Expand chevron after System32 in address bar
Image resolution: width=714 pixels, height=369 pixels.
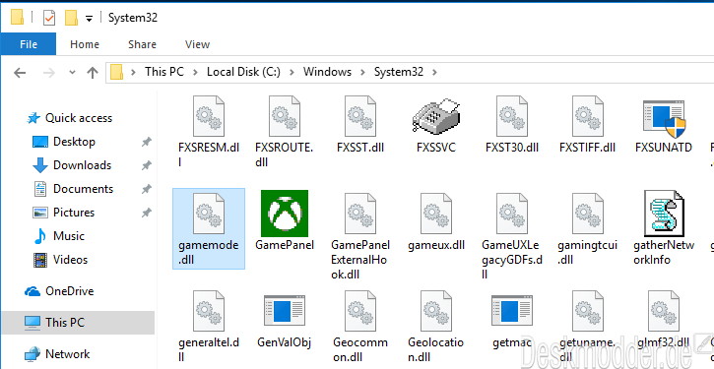434,72
